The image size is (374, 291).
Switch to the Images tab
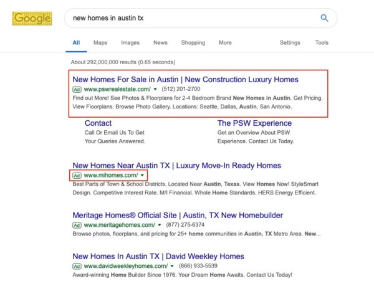pos(130,43)
